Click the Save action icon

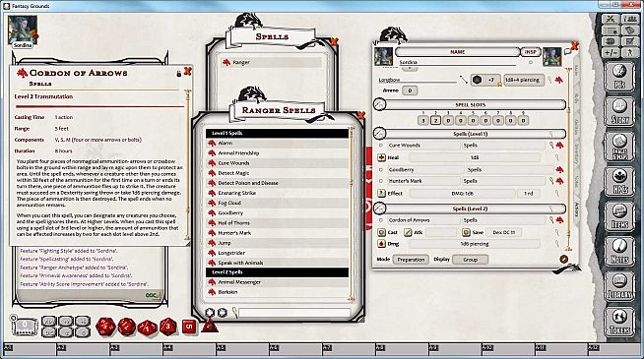pyautogui.click(x=466, y=232)
